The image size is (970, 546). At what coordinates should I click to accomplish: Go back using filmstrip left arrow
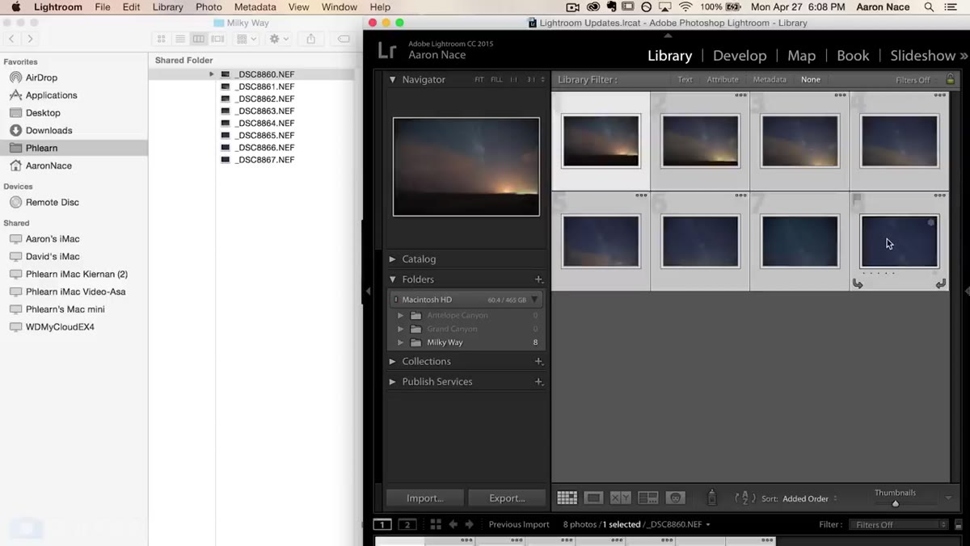pos(453,524)
